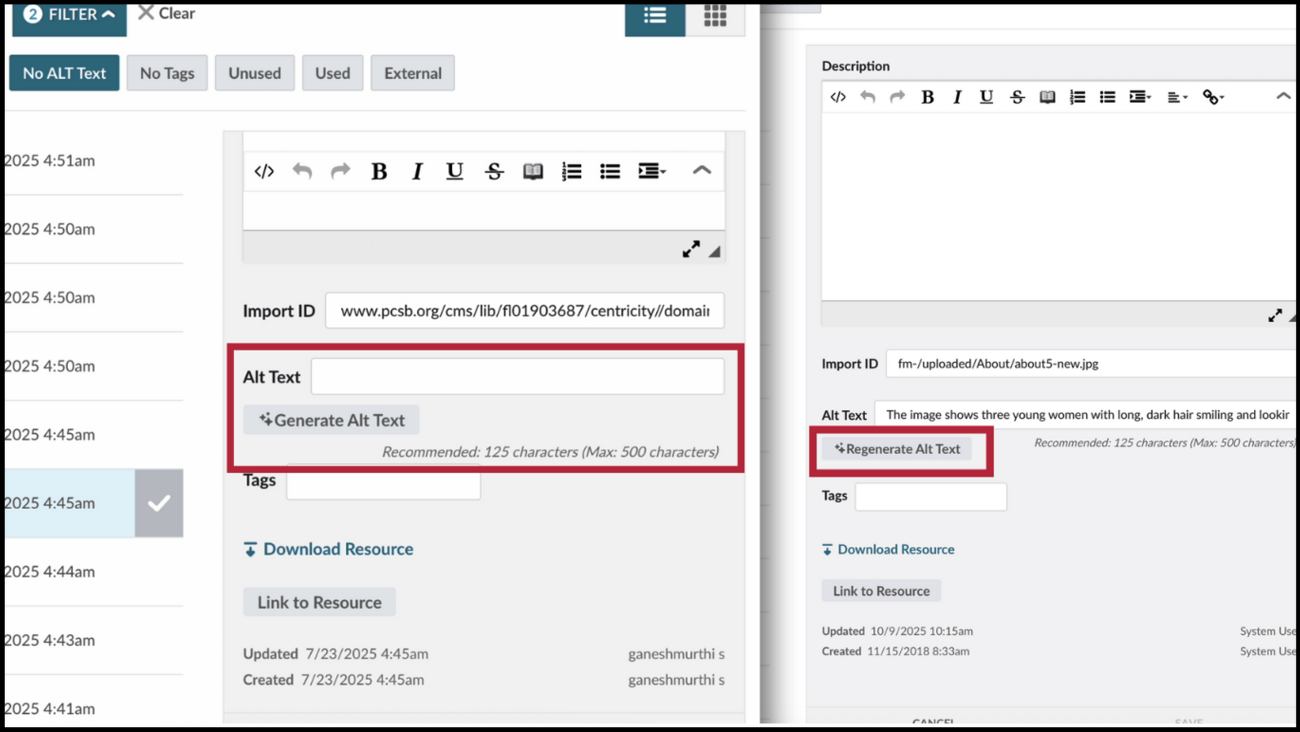Click strikethrough icon in right Description toolbar
The width and height of the screenshot is (1300, 732).
click(1017, 97)
